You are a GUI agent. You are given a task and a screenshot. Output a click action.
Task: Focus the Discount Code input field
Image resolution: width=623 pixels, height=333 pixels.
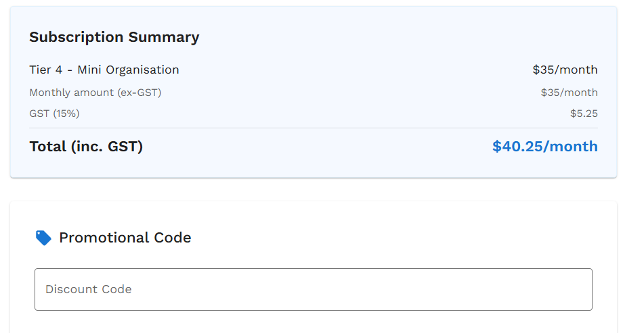pyautogui.click(x=313, y=289)
